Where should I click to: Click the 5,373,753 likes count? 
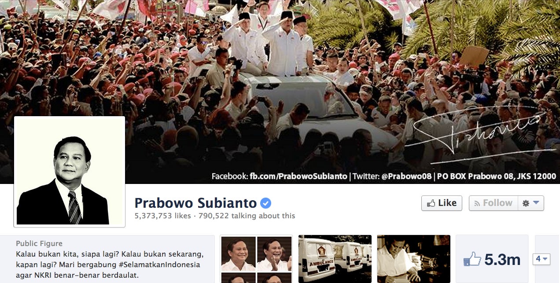(x=162, y=216)
